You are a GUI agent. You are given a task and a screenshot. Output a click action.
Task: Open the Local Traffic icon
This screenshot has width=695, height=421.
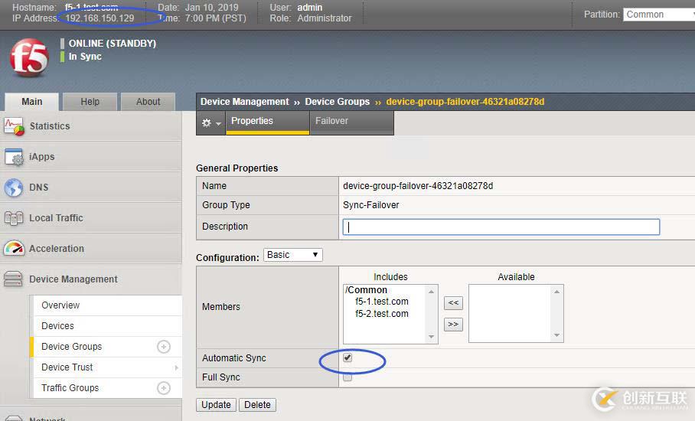coord(15,218)
